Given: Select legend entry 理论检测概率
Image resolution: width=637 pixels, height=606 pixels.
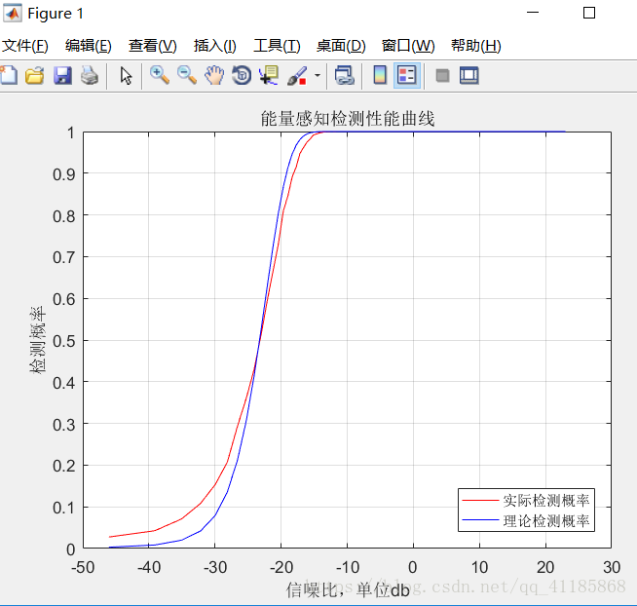Looking at the screenshot, I should (x=546, y=520).
